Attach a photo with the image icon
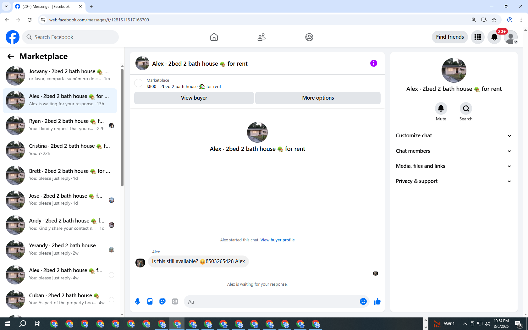The image size is (528, 330). (x=150, y=302)
